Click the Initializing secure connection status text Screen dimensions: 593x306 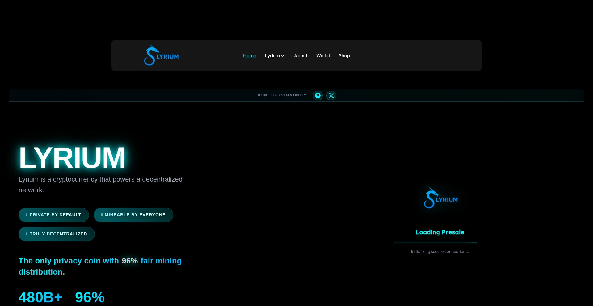click(x=440, y=252)
